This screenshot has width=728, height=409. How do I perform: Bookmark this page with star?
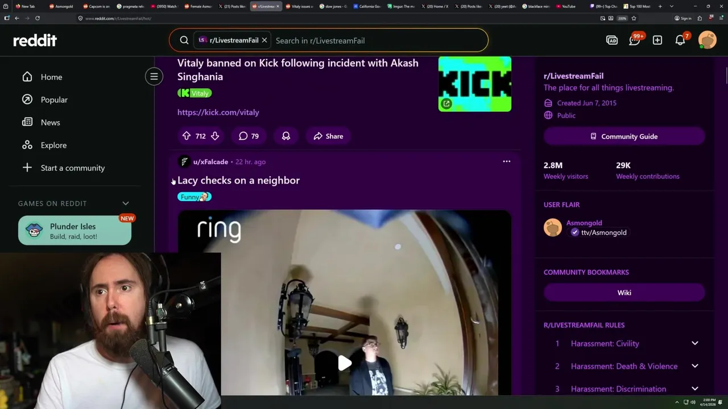[x=634, y=18]
